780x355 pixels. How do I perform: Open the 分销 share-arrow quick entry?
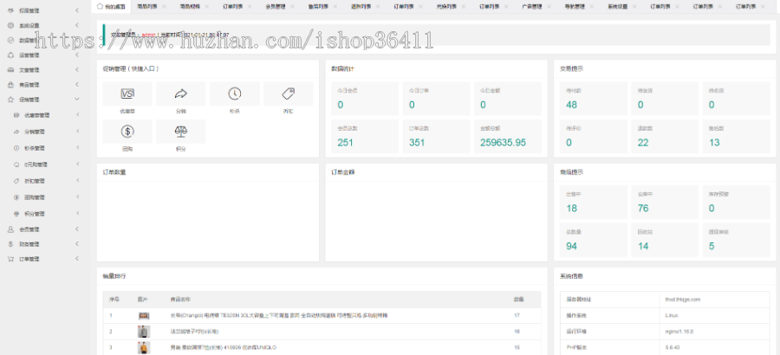pos(180,94)
